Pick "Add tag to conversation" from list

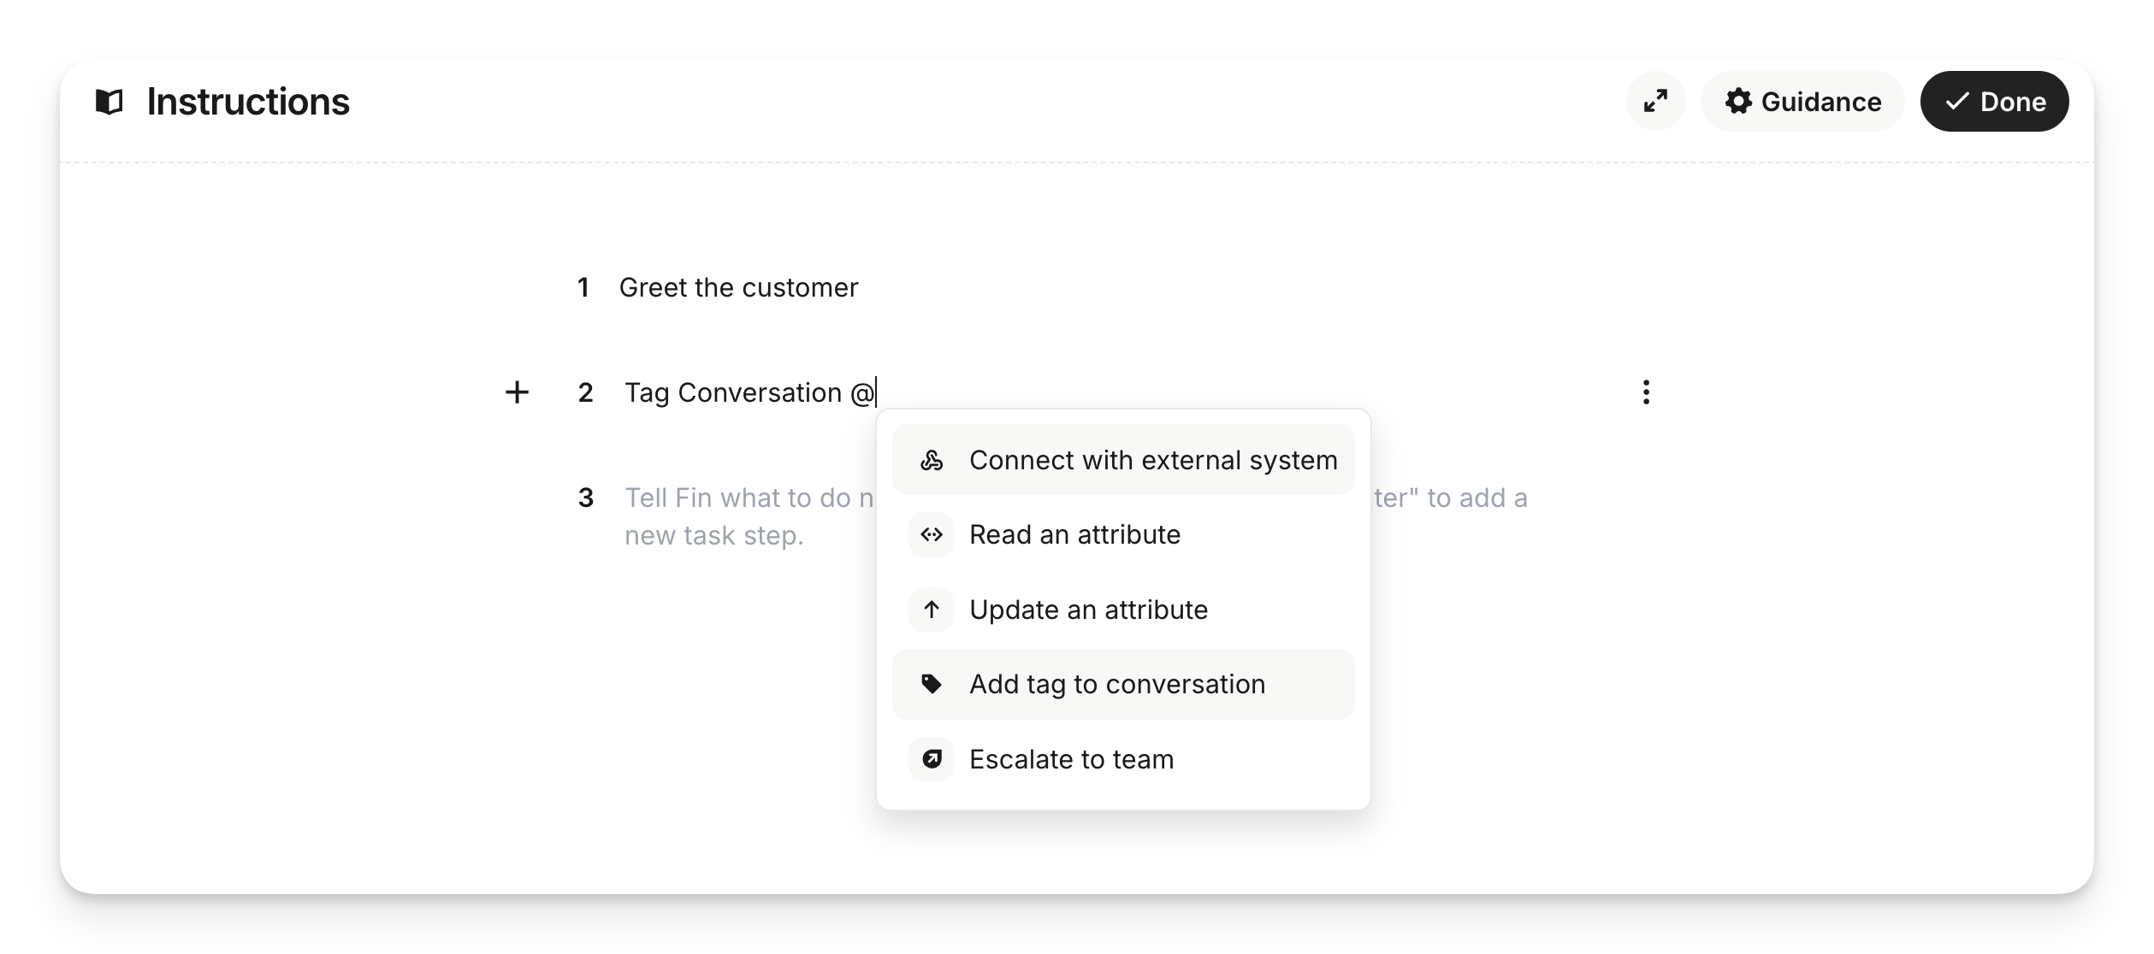(x=1116, y=684)
